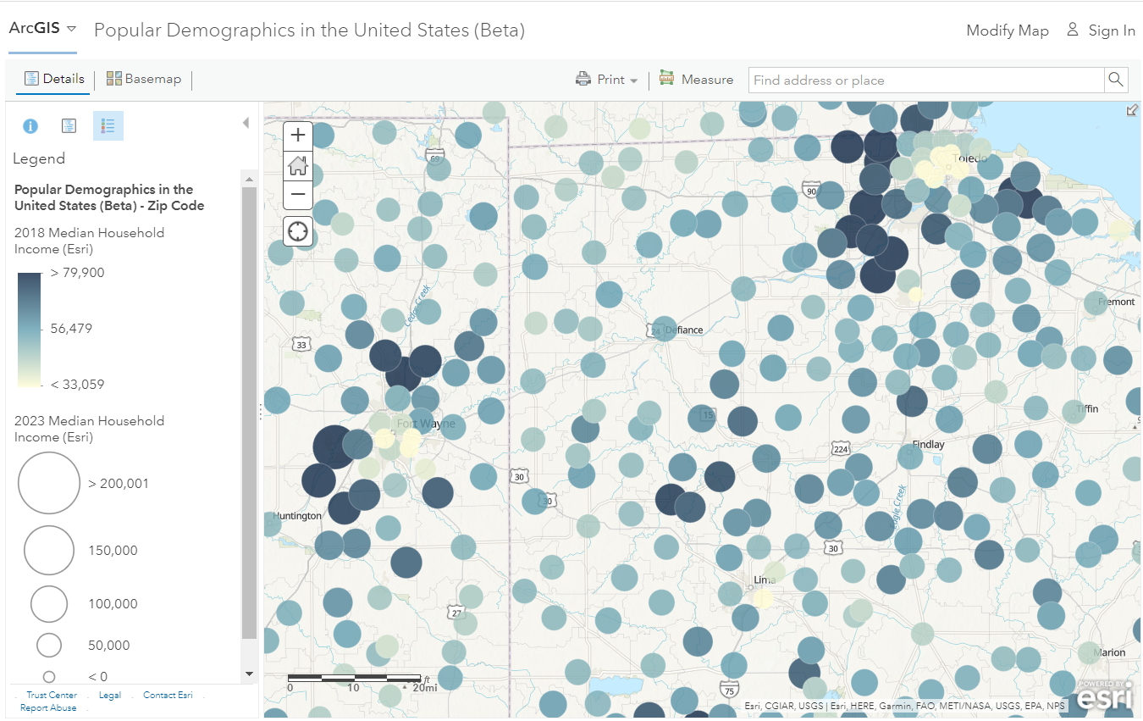1143x721 pixels.
Task: Click the legend panel scrollbar thumb
Action: pos(249,413)
